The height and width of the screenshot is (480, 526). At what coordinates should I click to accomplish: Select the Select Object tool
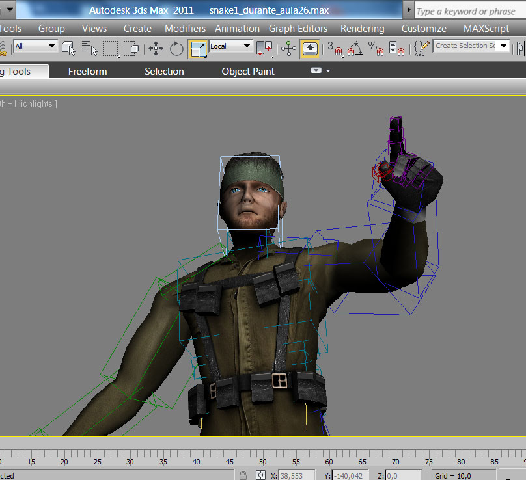68,47
